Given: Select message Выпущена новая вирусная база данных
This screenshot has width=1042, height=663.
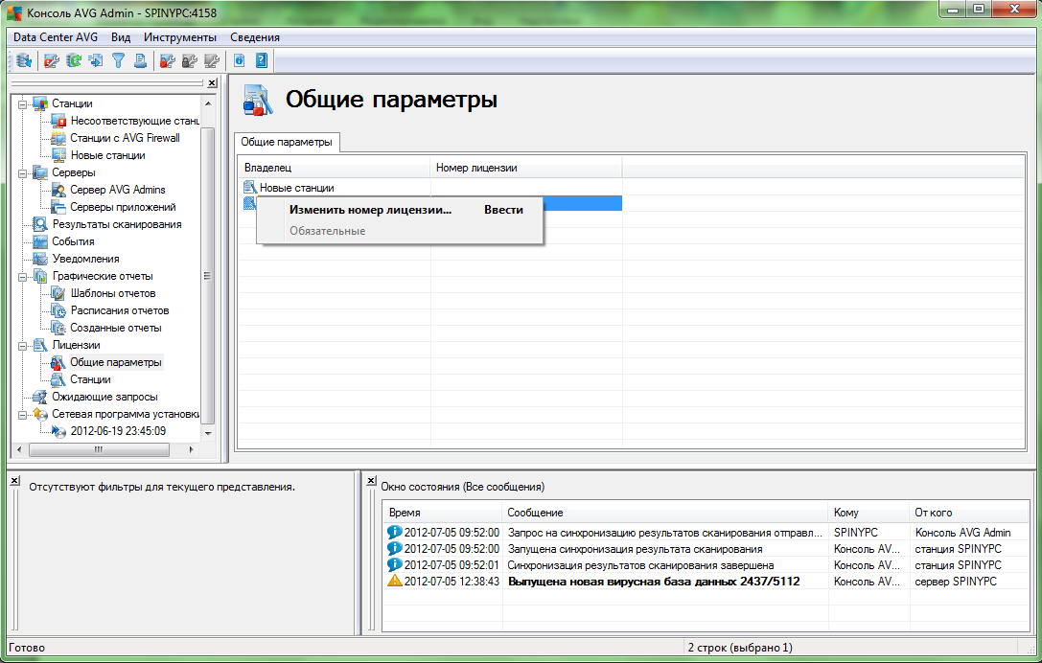Looking at the screenshot, I should (x=654, y=582).
